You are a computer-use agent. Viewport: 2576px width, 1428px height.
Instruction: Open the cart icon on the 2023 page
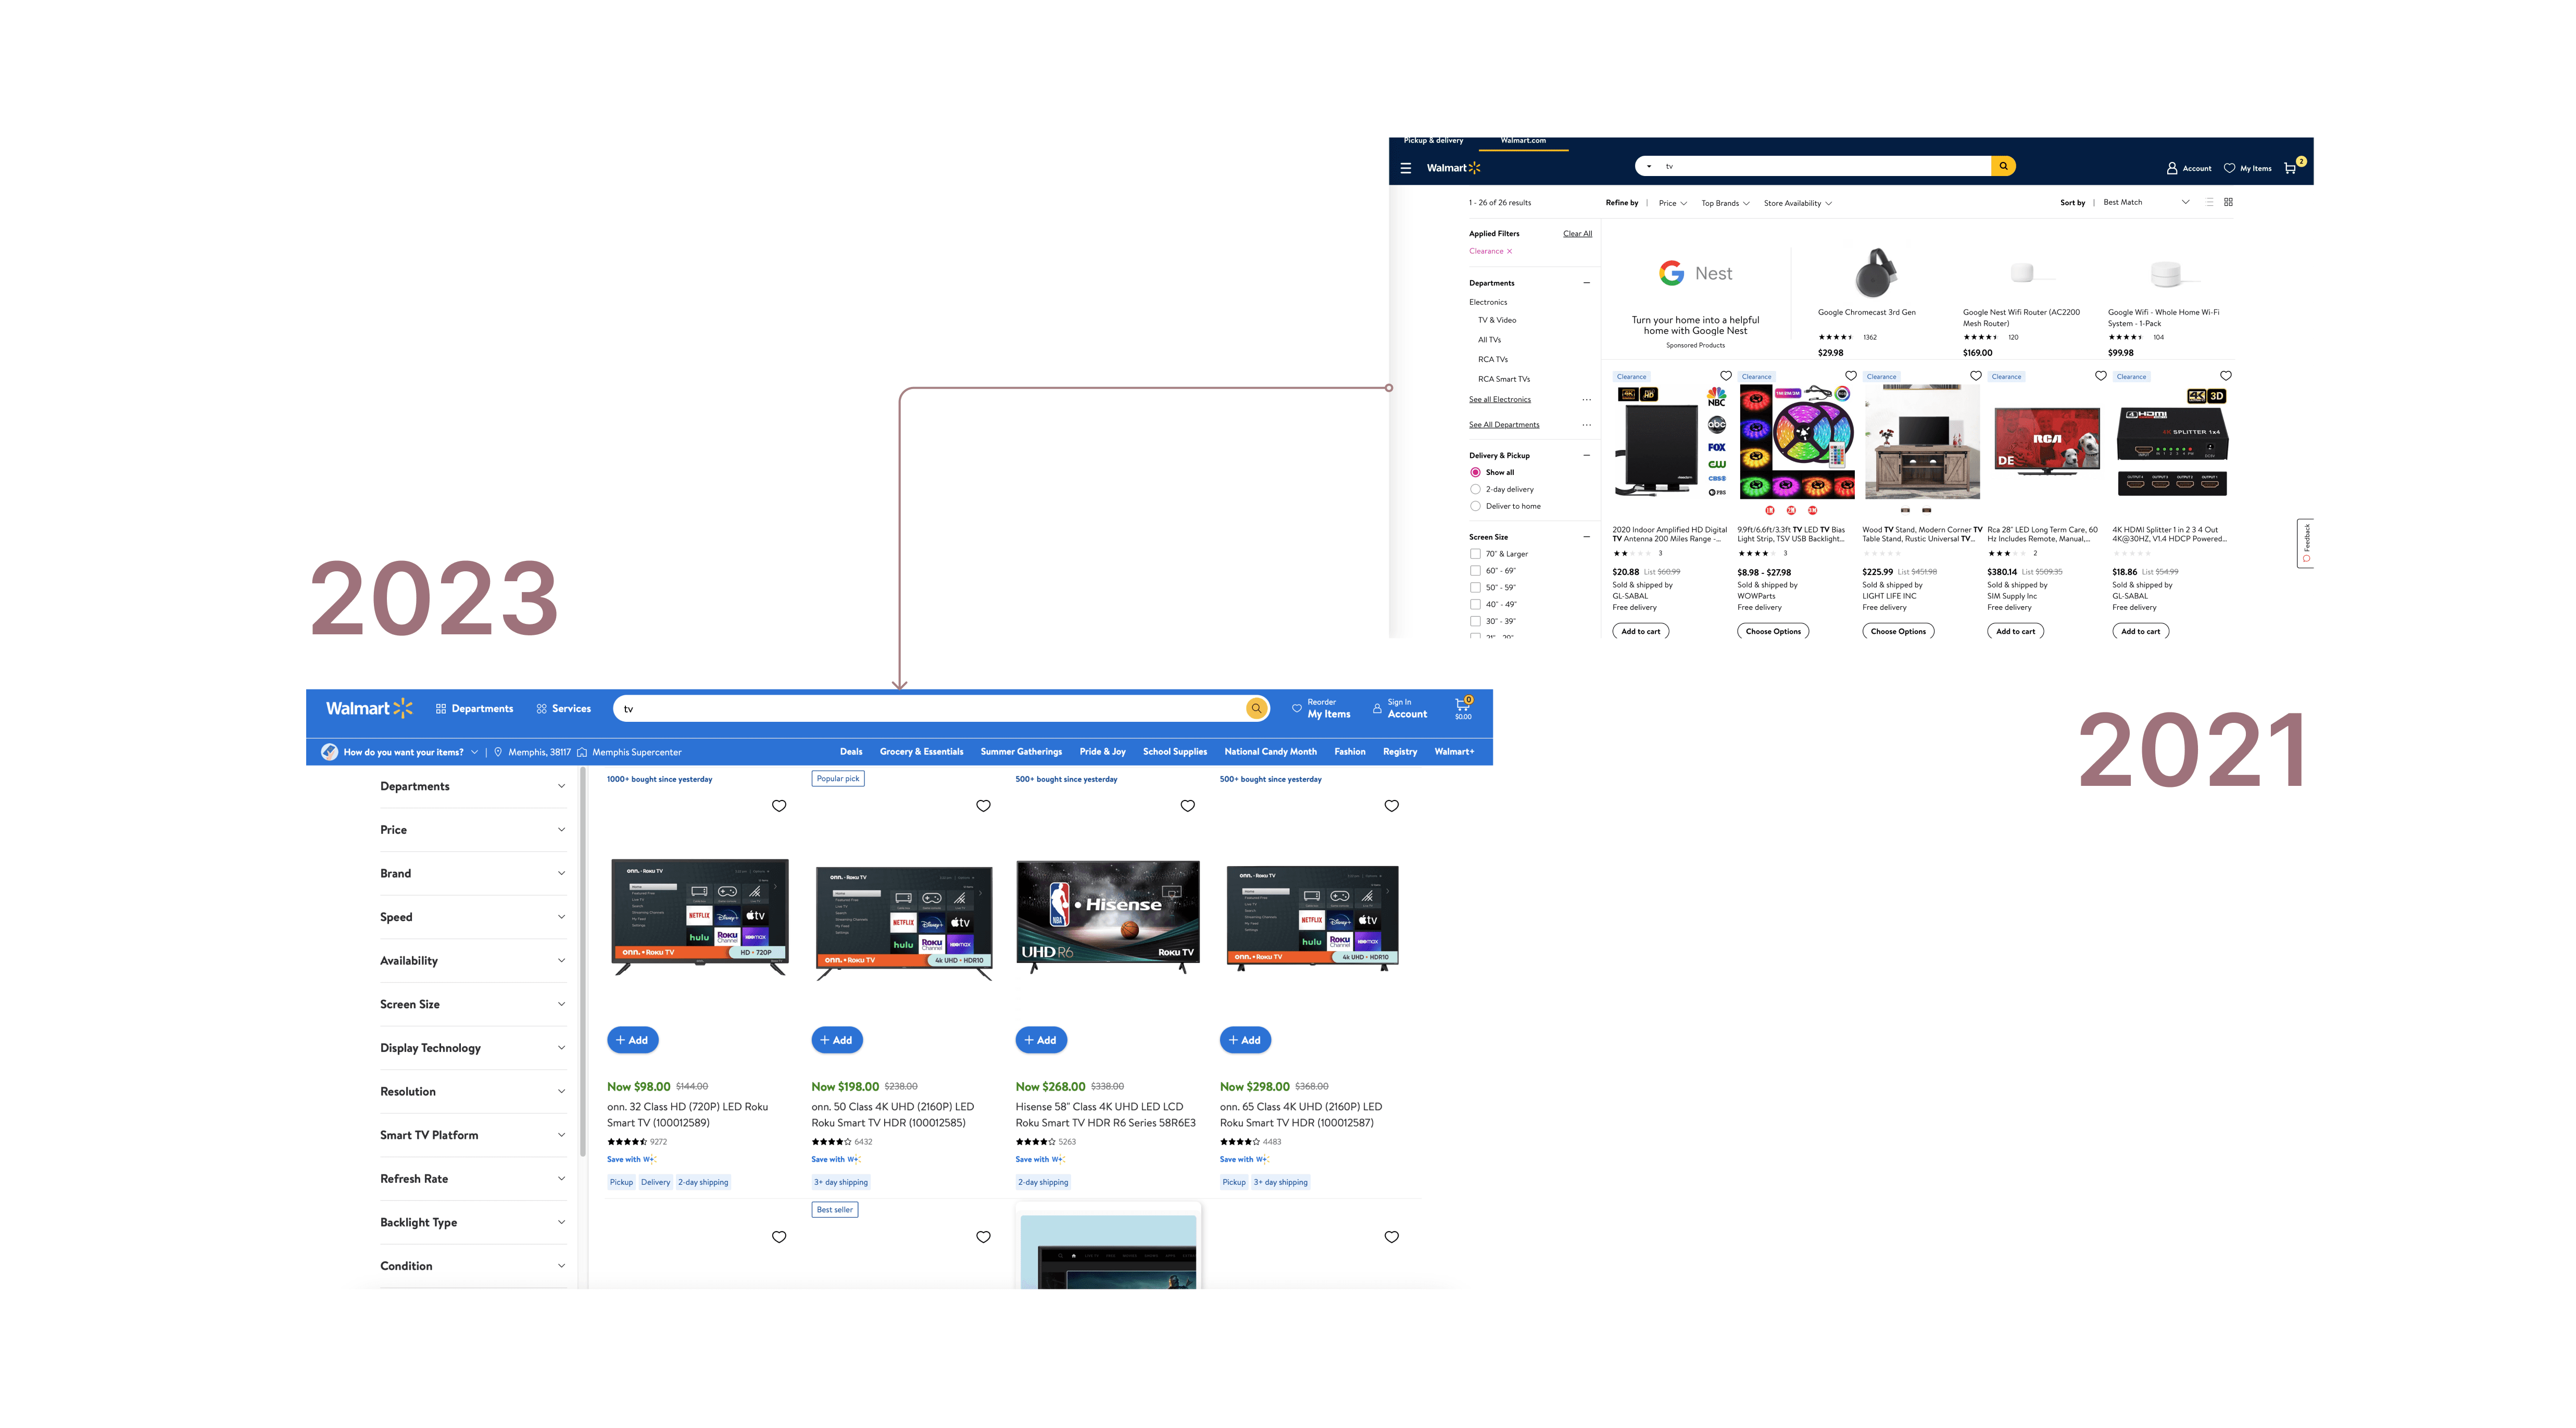click(x=1463, y=707)
